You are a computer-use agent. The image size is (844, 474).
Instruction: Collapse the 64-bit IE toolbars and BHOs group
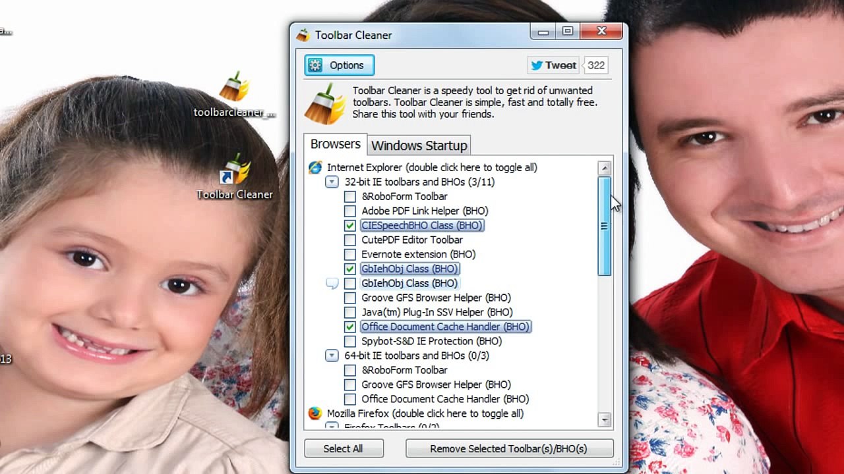tap(332, 355)
